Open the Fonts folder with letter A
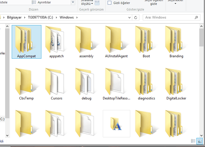This screenshot has height=147, width=205. coord(116,124)
